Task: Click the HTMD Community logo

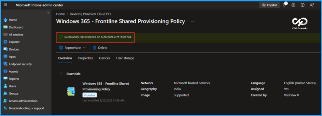Action: point(300,24)
